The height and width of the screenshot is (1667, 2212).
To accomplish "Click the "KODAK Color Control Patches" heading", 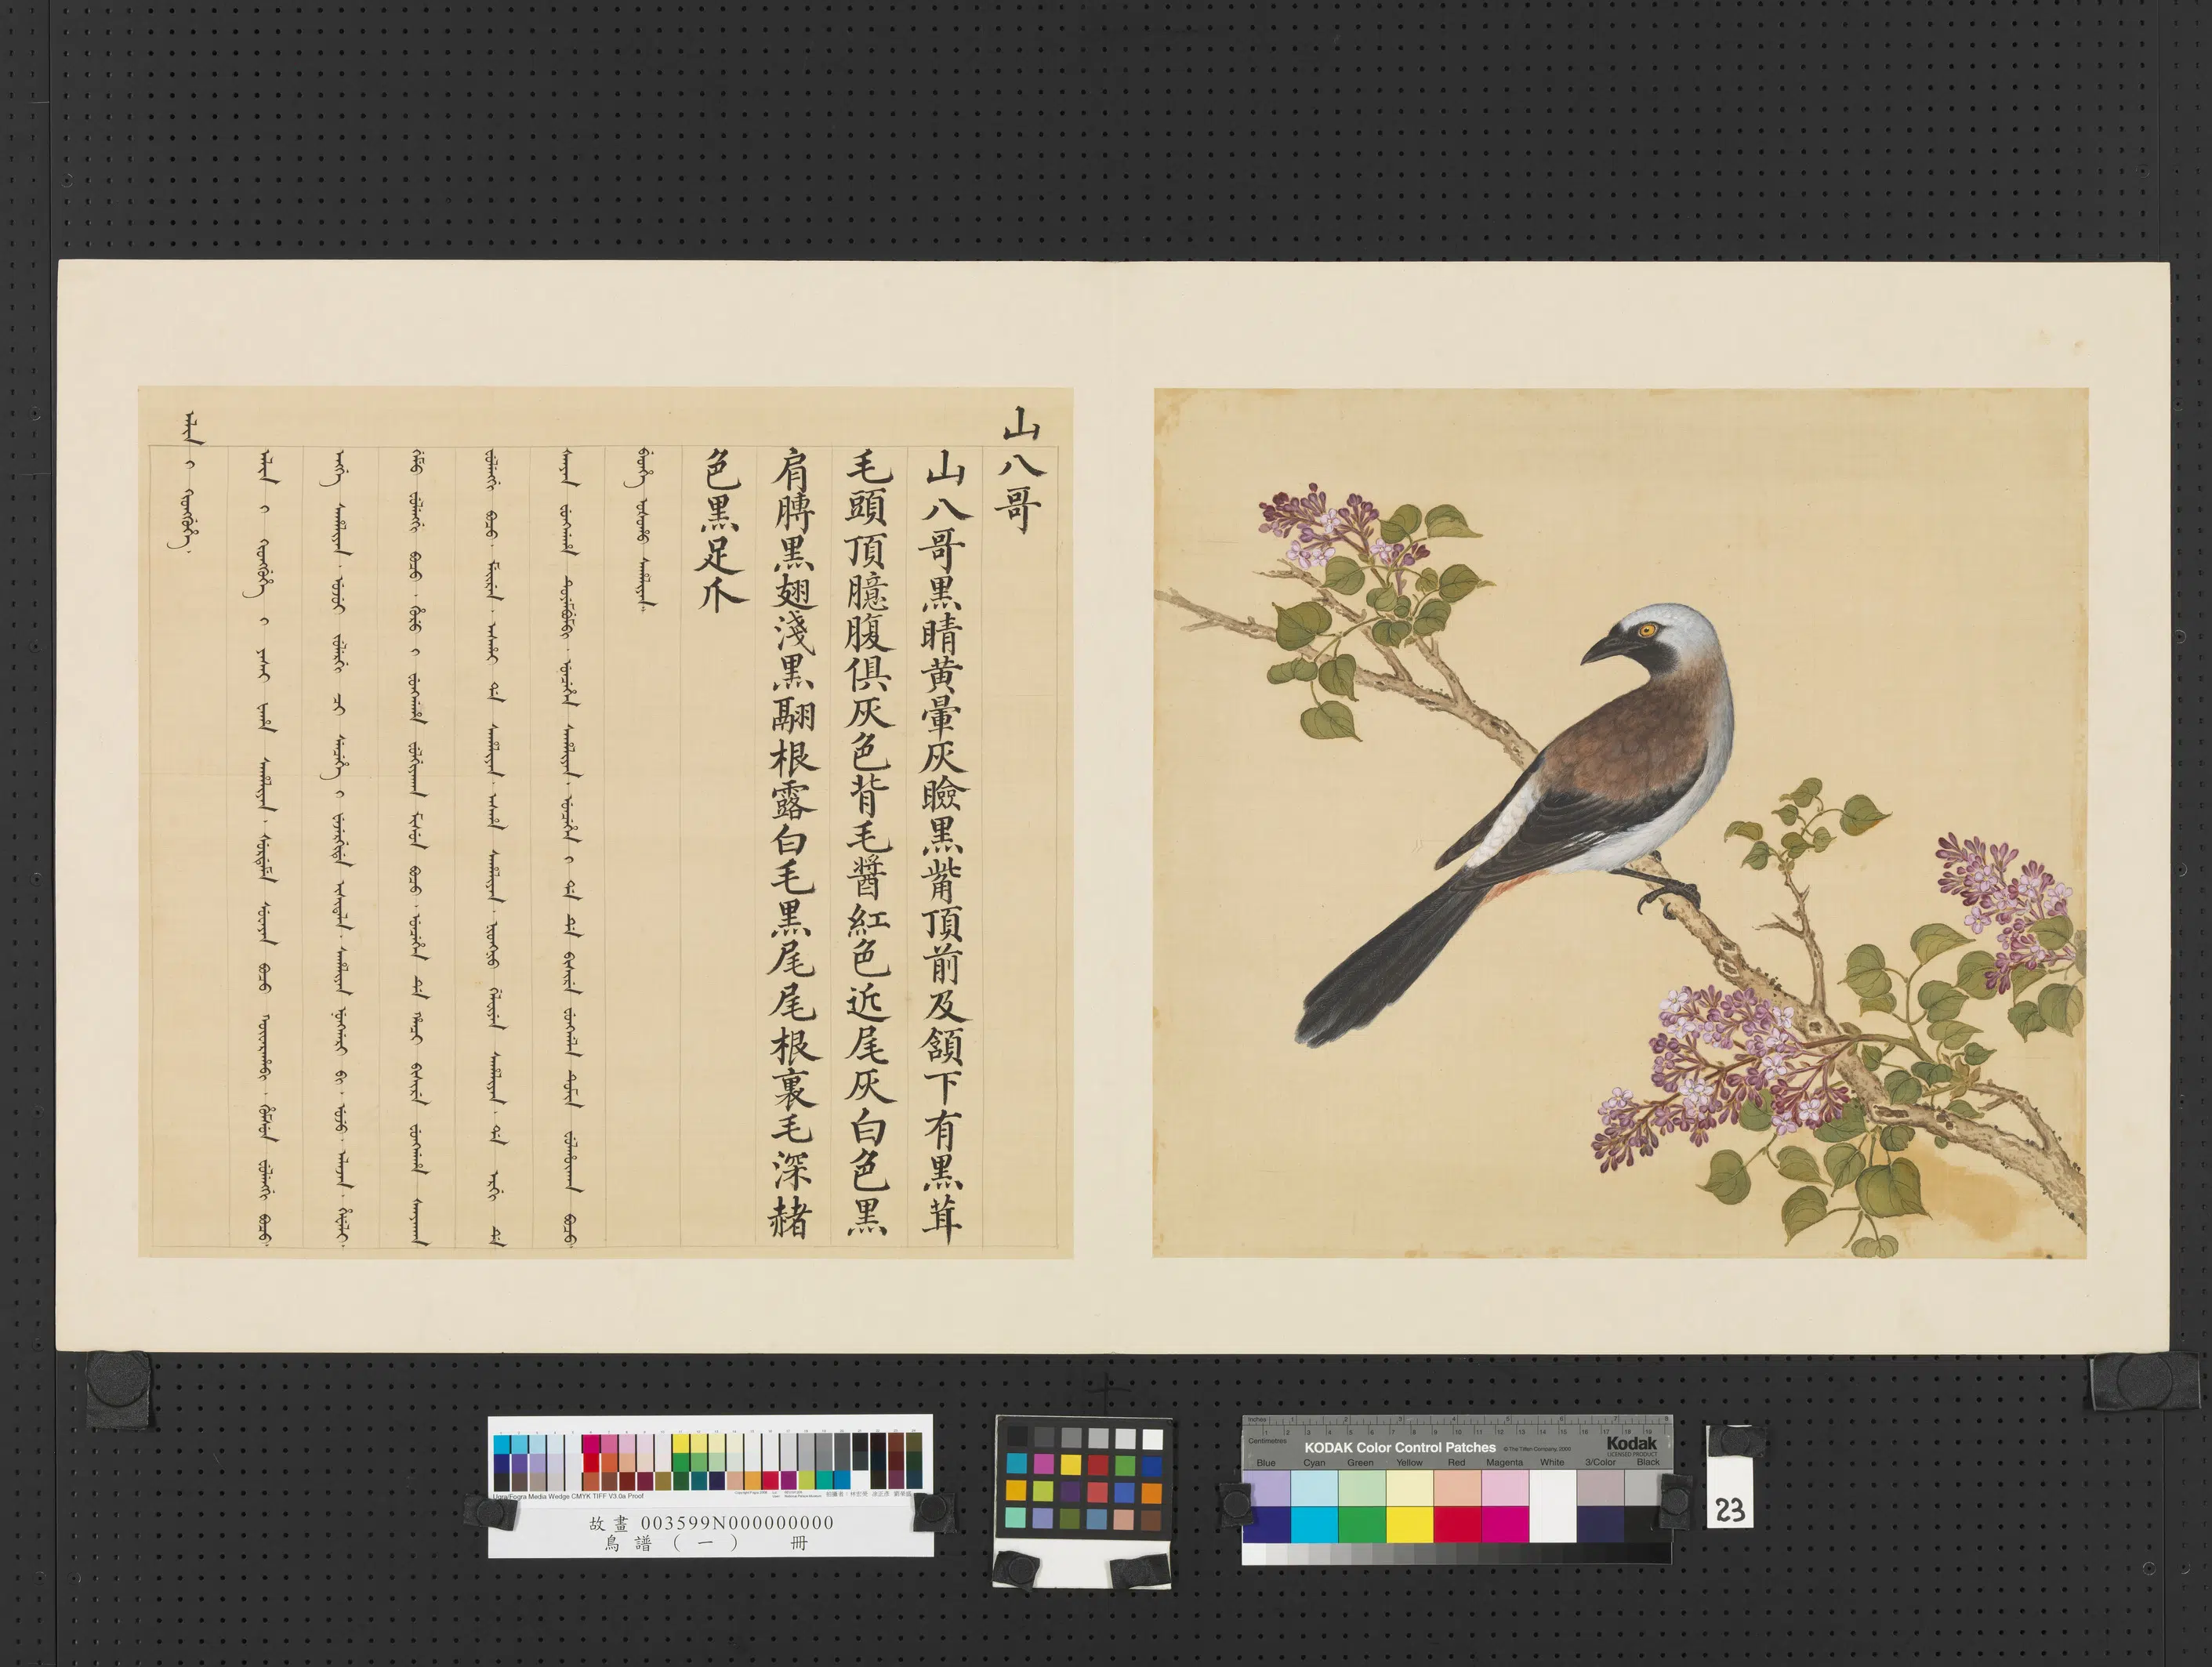I will coord(1399,1447).
